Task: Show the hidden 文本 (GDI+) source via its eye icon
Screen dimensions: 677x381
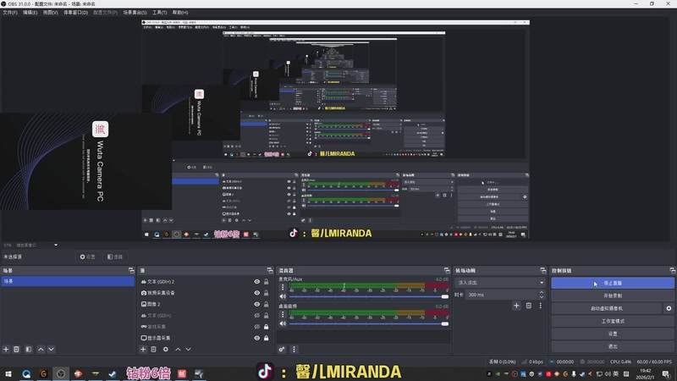Action: point(257,315)
